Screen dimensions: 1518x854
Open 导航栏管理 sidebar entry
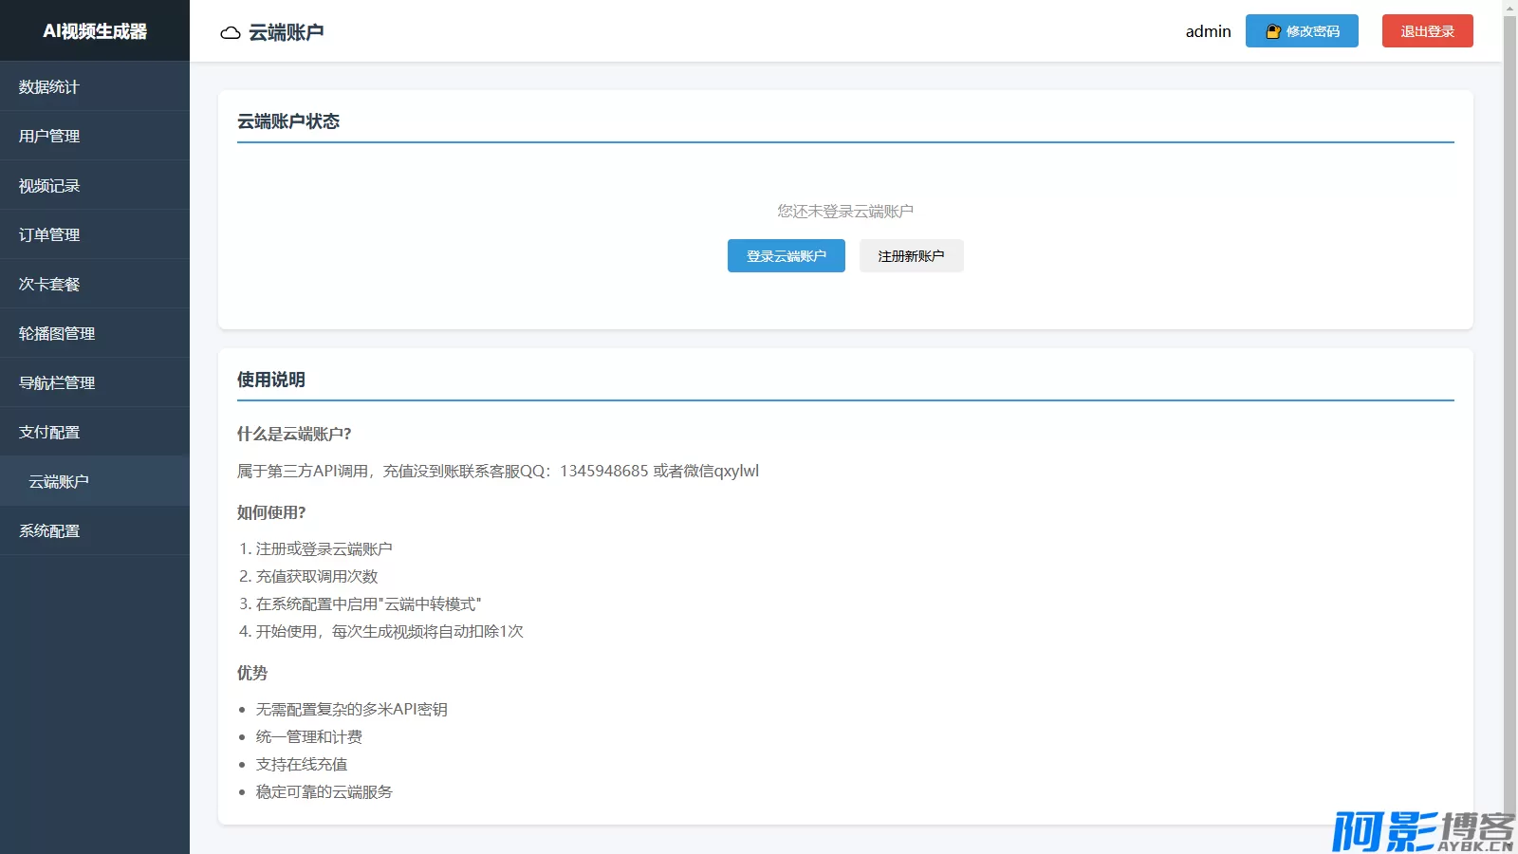(x=57, y=383)
